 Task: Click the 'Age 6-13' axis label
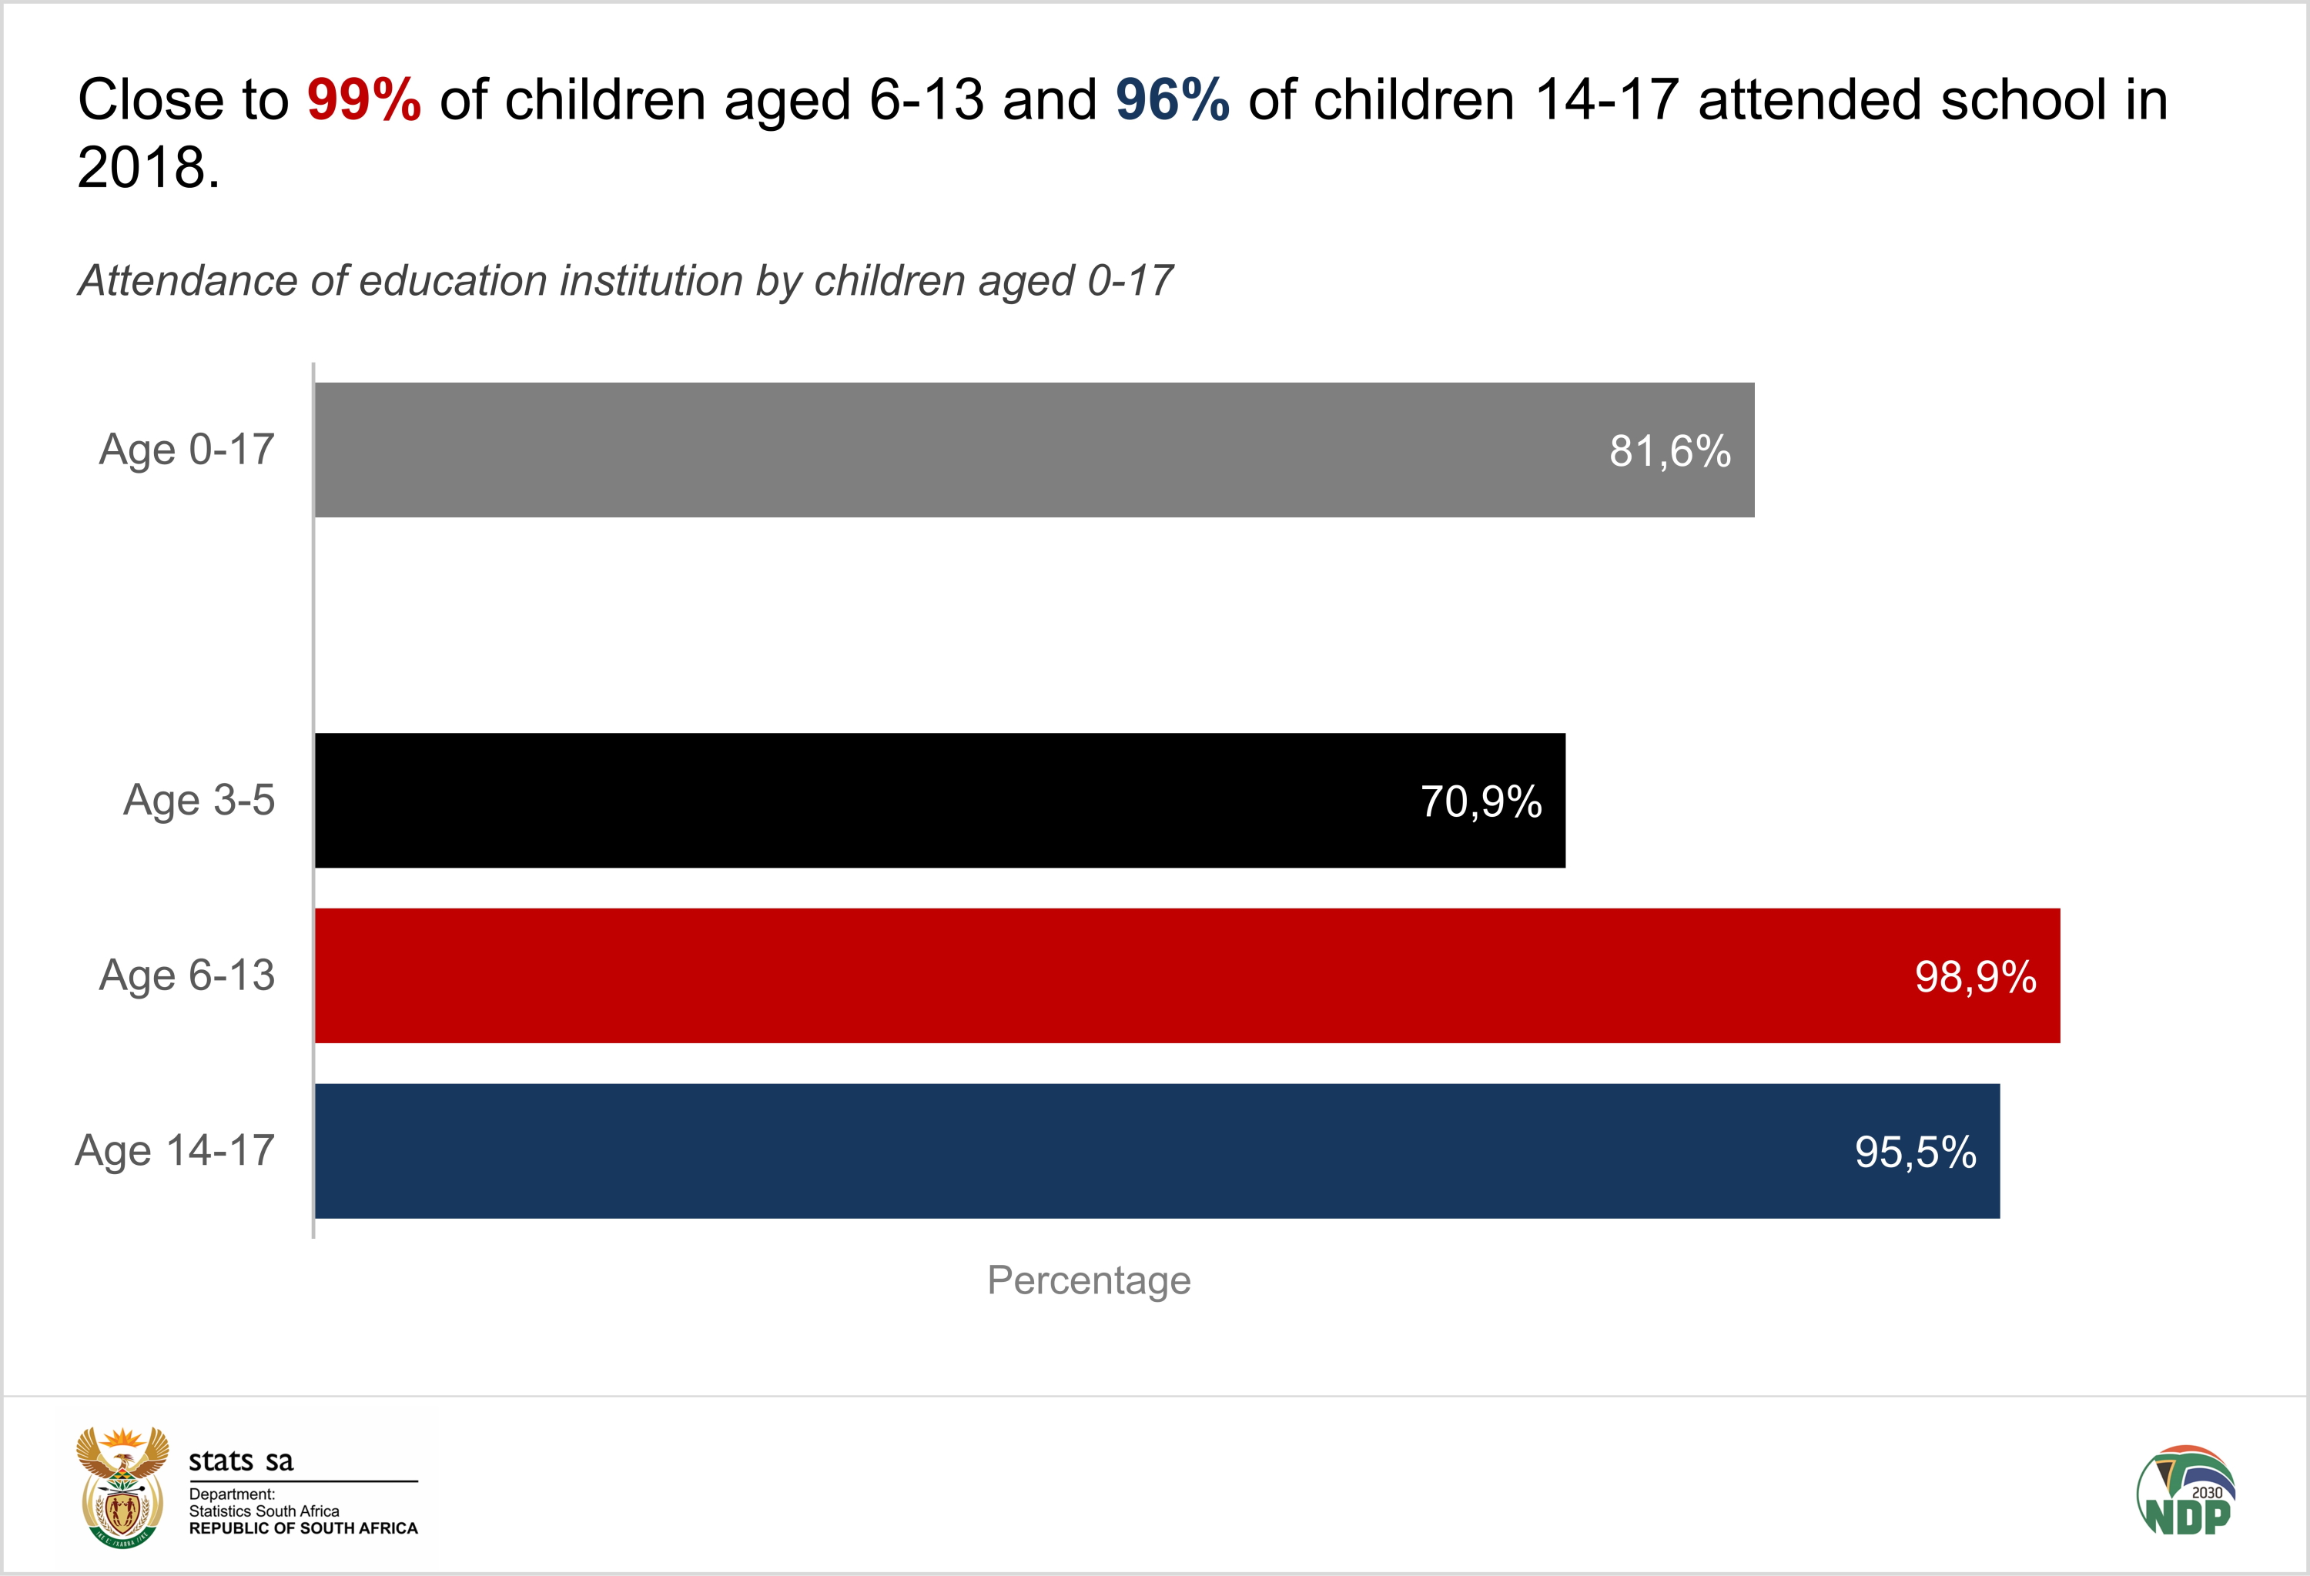click(x=187, y=975)
